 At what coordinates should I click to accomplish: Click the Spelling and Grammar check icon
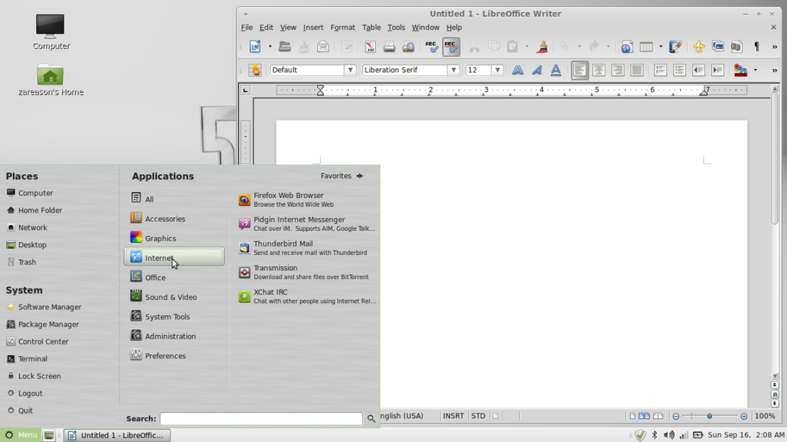431,47
